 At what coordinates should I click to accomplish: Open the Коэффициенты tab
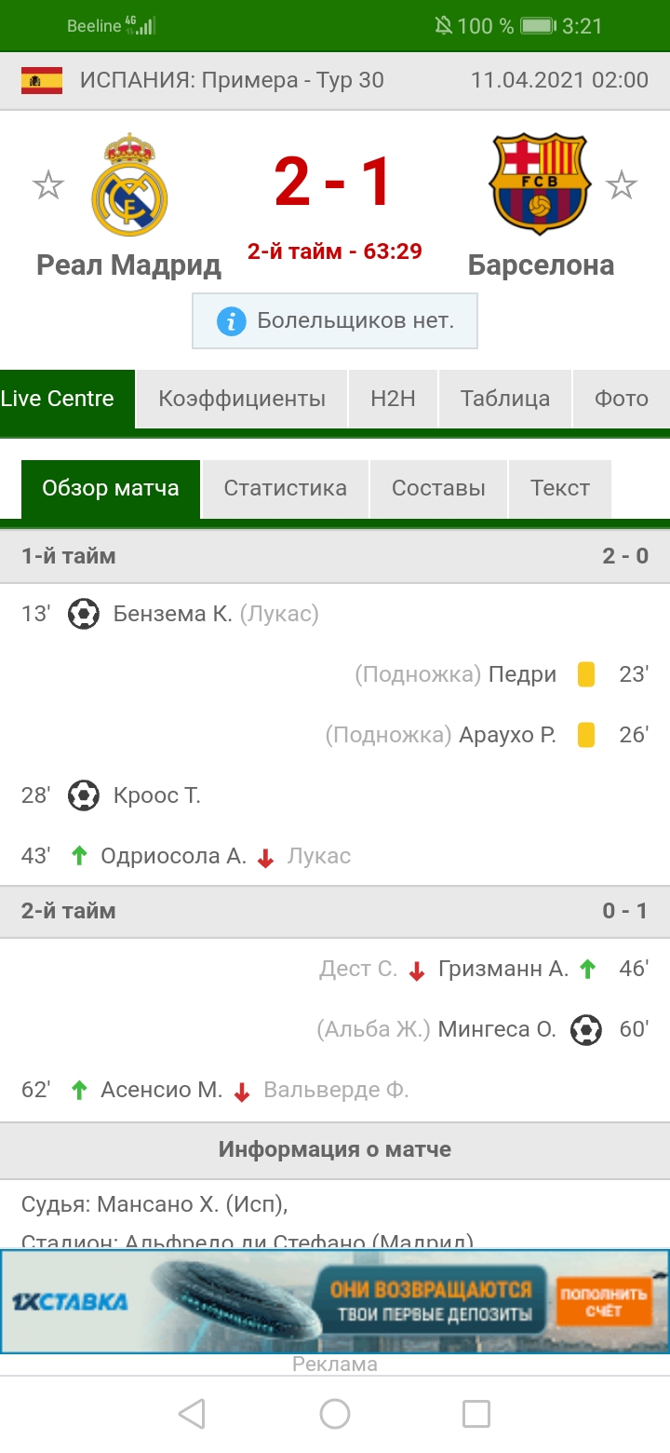pos(242,399)
